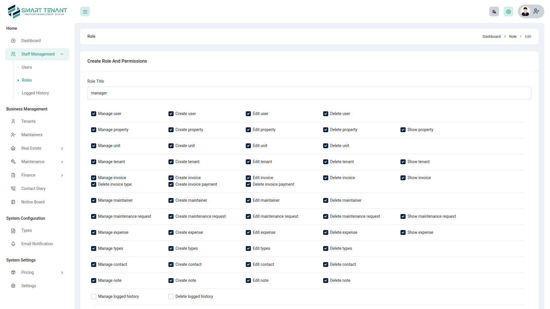
Task: Click the settings gear in the top bar
Action: tap(508, 11)
